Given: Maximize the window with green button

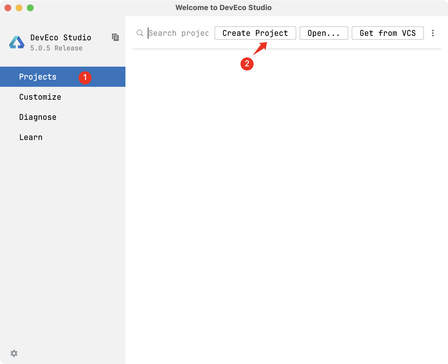Looking at the screenshot, I should 30,8.
